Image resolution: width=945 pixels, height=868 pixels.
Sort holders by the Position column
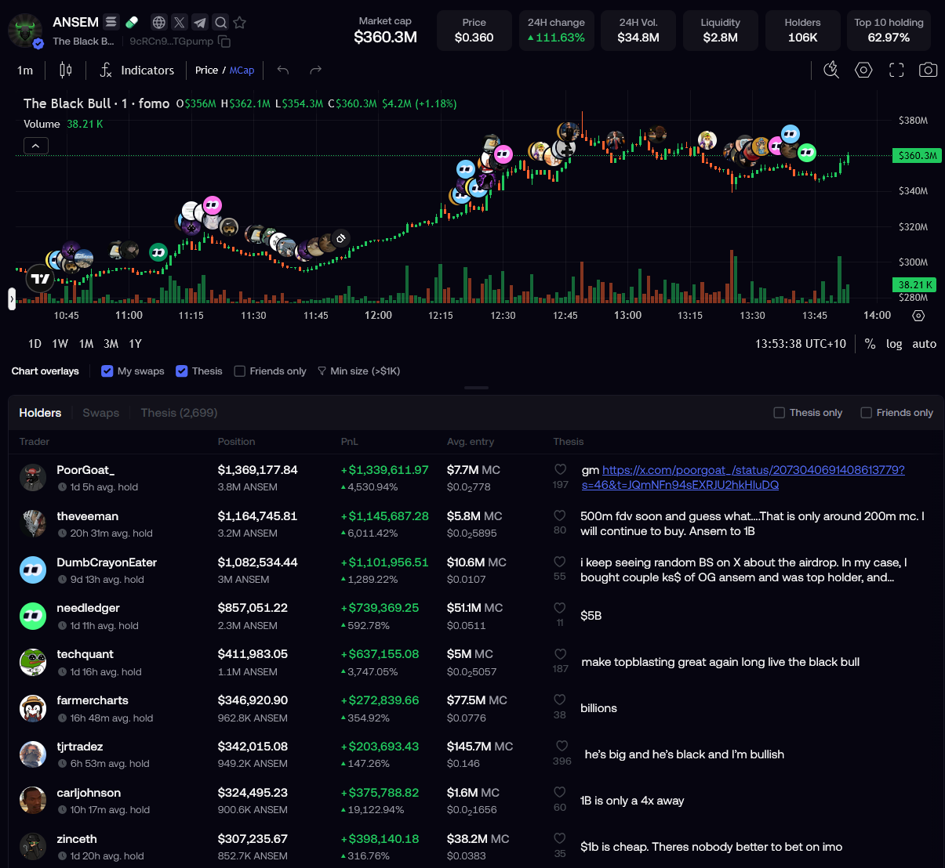tap(236, 442)
